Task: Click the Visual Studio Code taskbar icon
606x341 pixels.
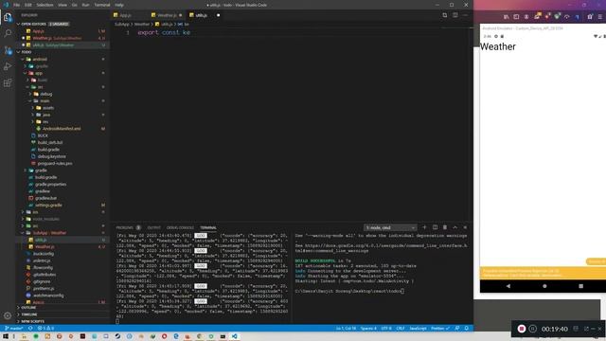Action: [x=234, y=336]
